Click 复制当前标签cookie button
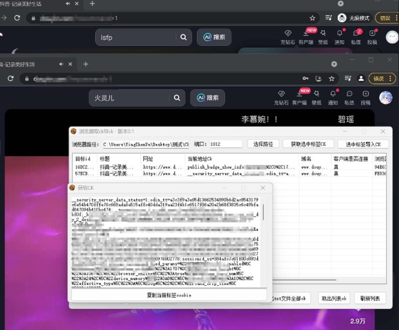Screen dimensions: 399x330 [169, 295]
